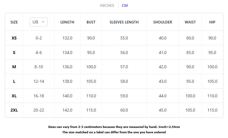
Task: Select the XS size row label
Action: pos(14,38)
